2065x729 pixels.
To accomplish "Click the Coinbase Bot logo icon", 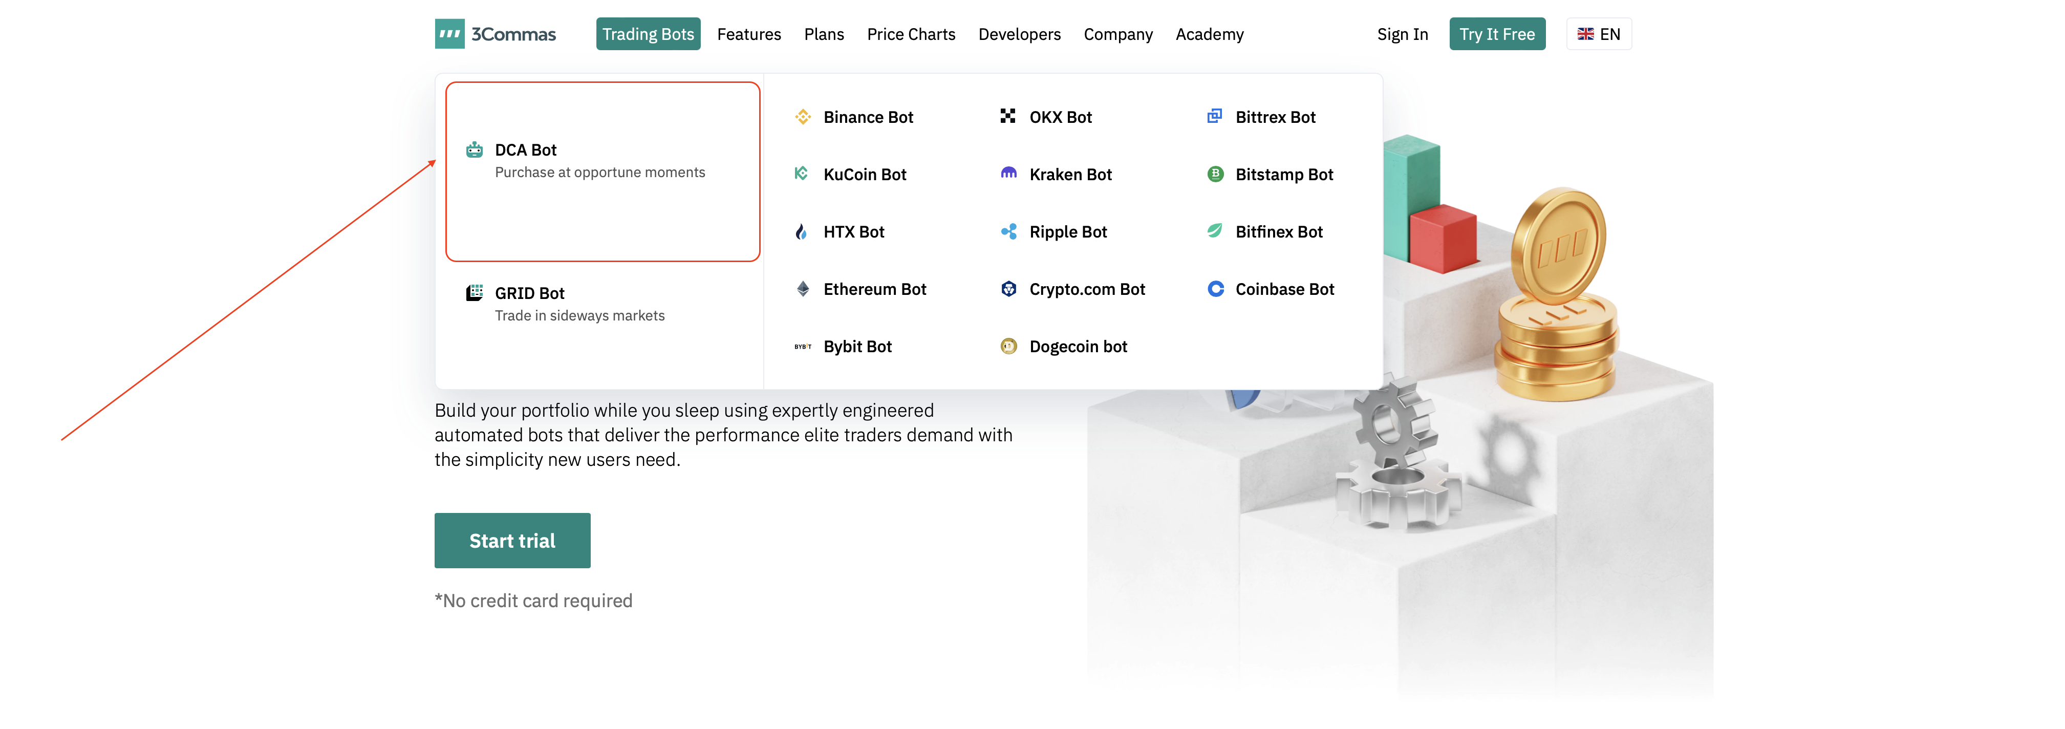I will [x=1215, y=289].
